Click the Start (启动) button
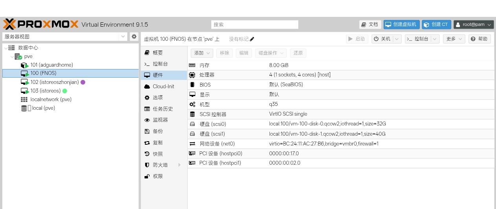Viewport: 496px width, 209px height. tap(357, 39)
